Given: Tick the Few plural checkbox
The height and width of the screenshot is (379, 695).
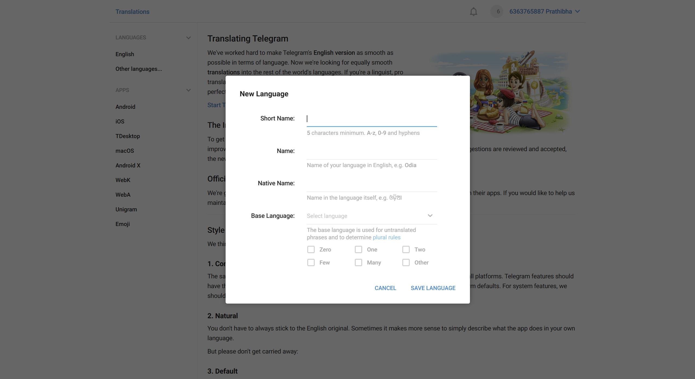Looking at the screenshot, I should pyautogui.click(x=311, y=263).
